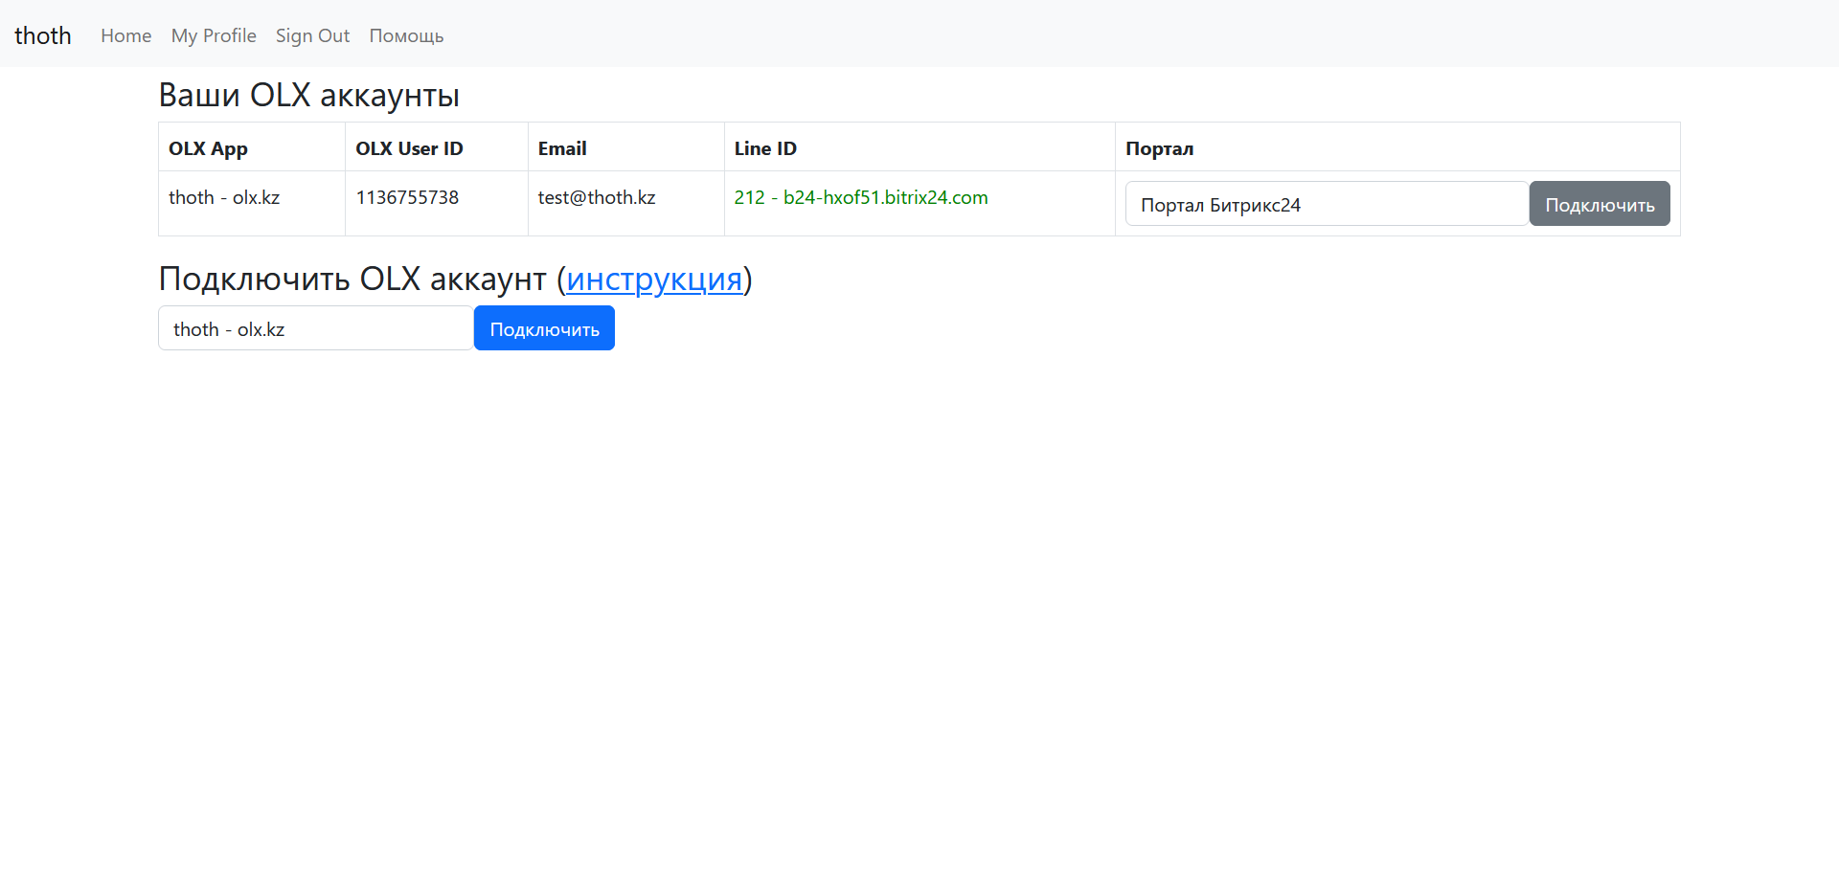Click thoth - olx.kz in the table row
The height and width of the screenshot is (896, 1839).
click(x=224, y=197)
